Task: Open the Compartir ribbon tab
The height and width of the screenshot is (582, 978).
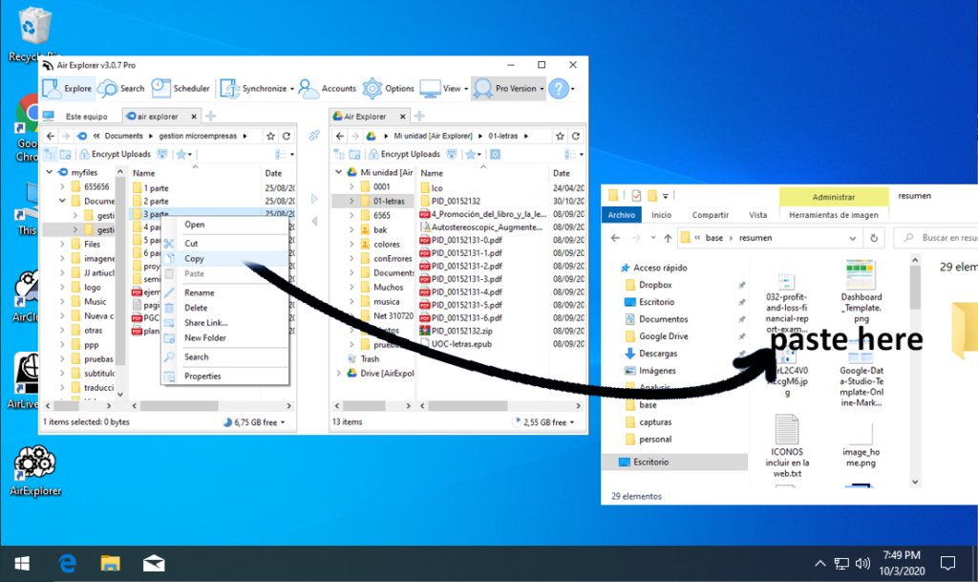Action: tap(710, 215)
